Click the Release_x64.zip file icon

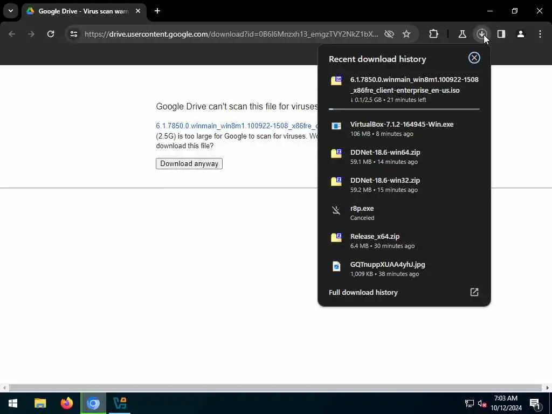click(x=336, y=238)
